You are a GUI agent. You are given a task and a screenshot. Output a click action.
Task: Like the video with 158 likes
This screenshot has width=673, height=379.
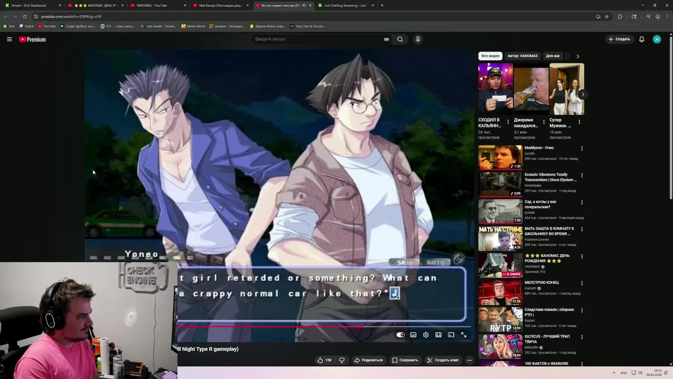coord(324,360)
